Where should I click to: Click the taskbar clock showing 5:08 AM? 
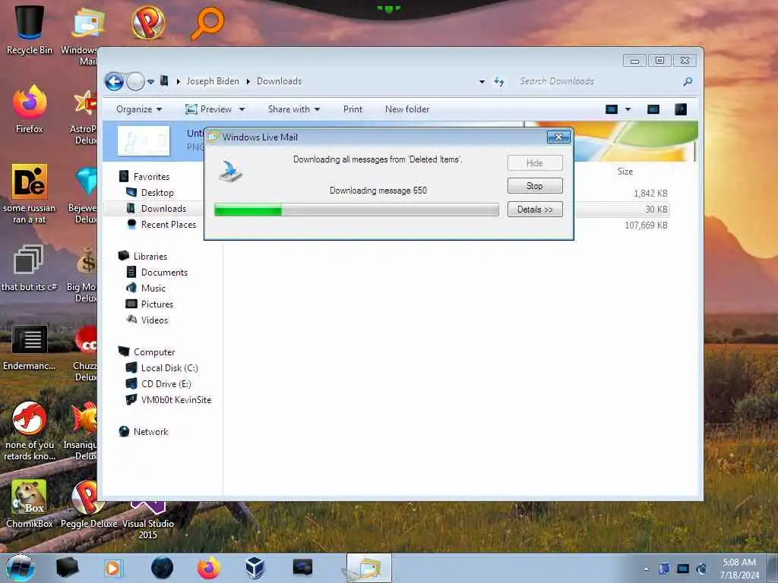(739, 569)
